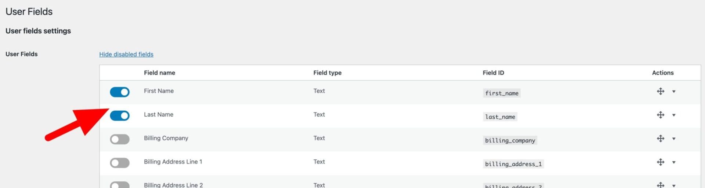Click the billing_address_1 field ID code
The image size is (705, 188).
pos(513,164)
